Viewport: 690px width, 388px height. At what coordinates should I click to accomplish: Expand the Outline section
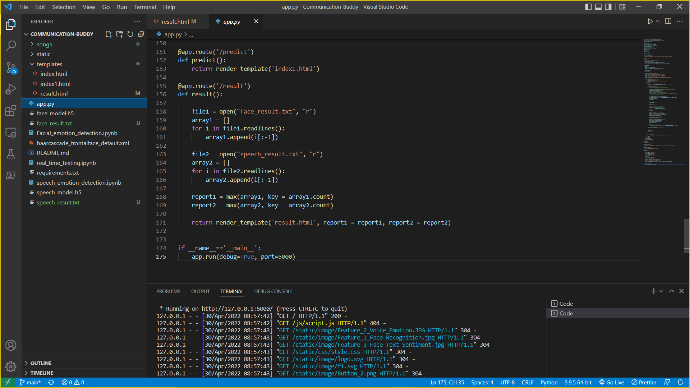[x=41, y=363]
